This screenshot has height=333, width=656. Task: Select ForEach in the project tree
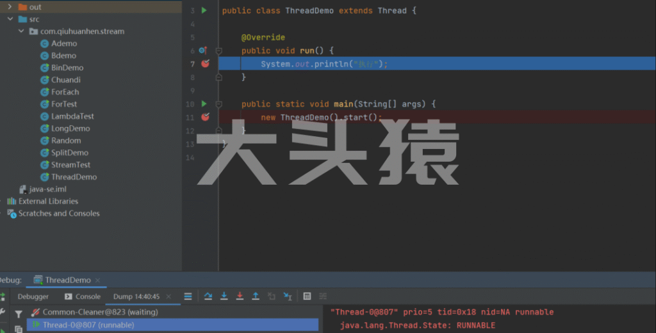coord(65,92)
